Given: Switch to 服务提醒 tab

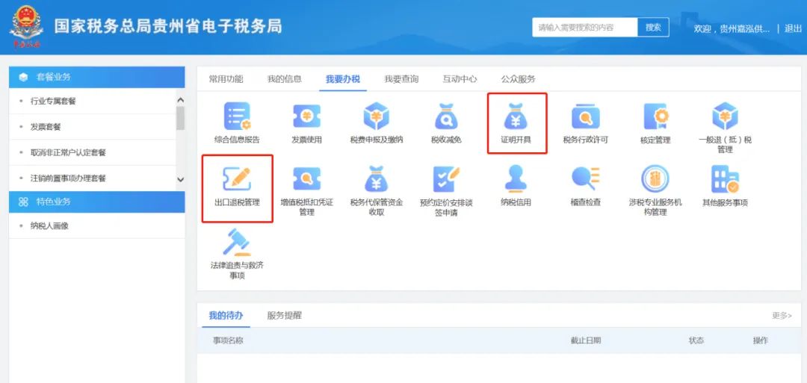Looking at the screenshot, I should [284, 316].
